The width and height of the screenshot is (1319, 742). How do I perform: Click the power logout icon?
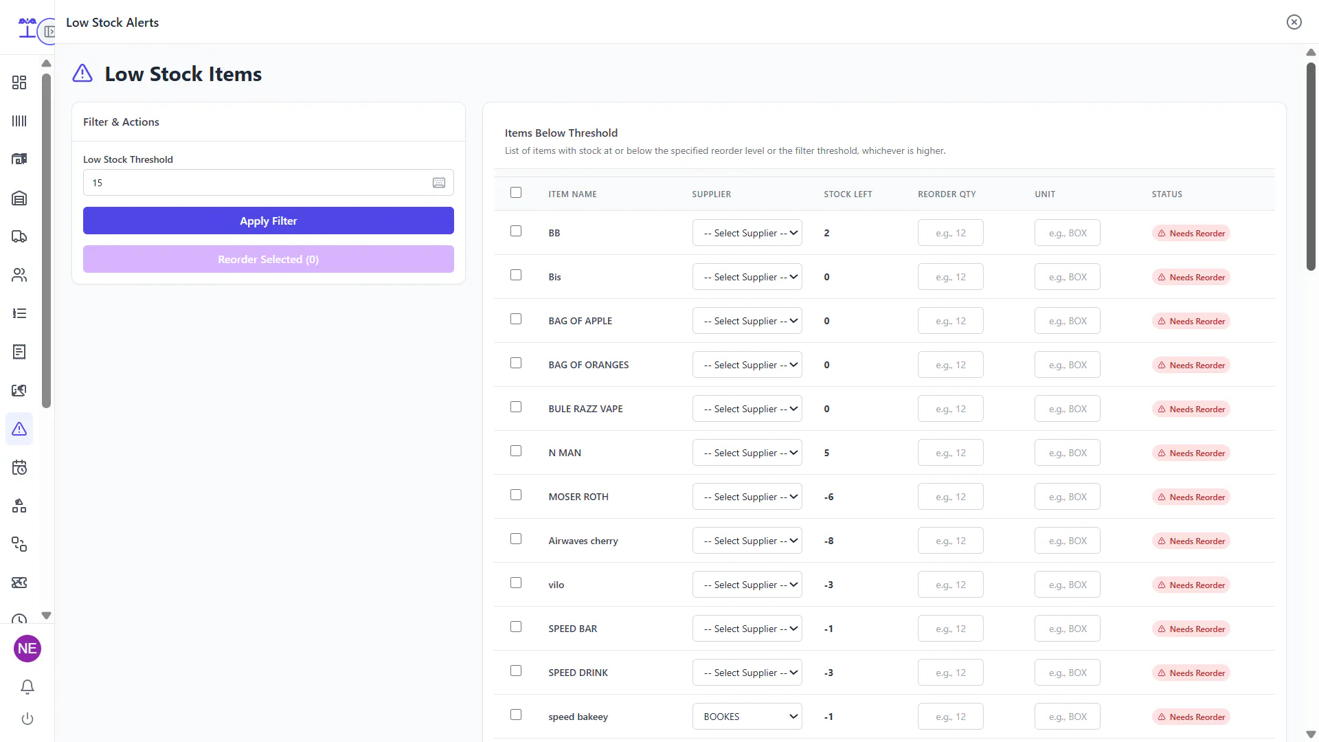coord(27,719)
